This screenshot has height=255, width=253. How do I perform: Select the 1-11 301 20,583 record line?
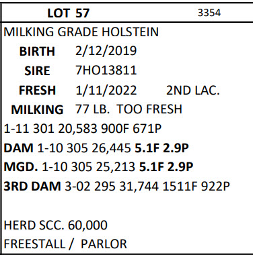(83, 129)
